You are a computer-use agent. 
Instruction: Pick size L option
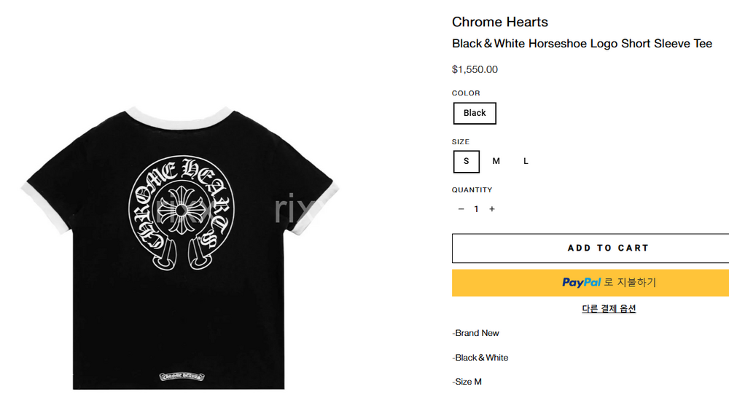(526, 161)
